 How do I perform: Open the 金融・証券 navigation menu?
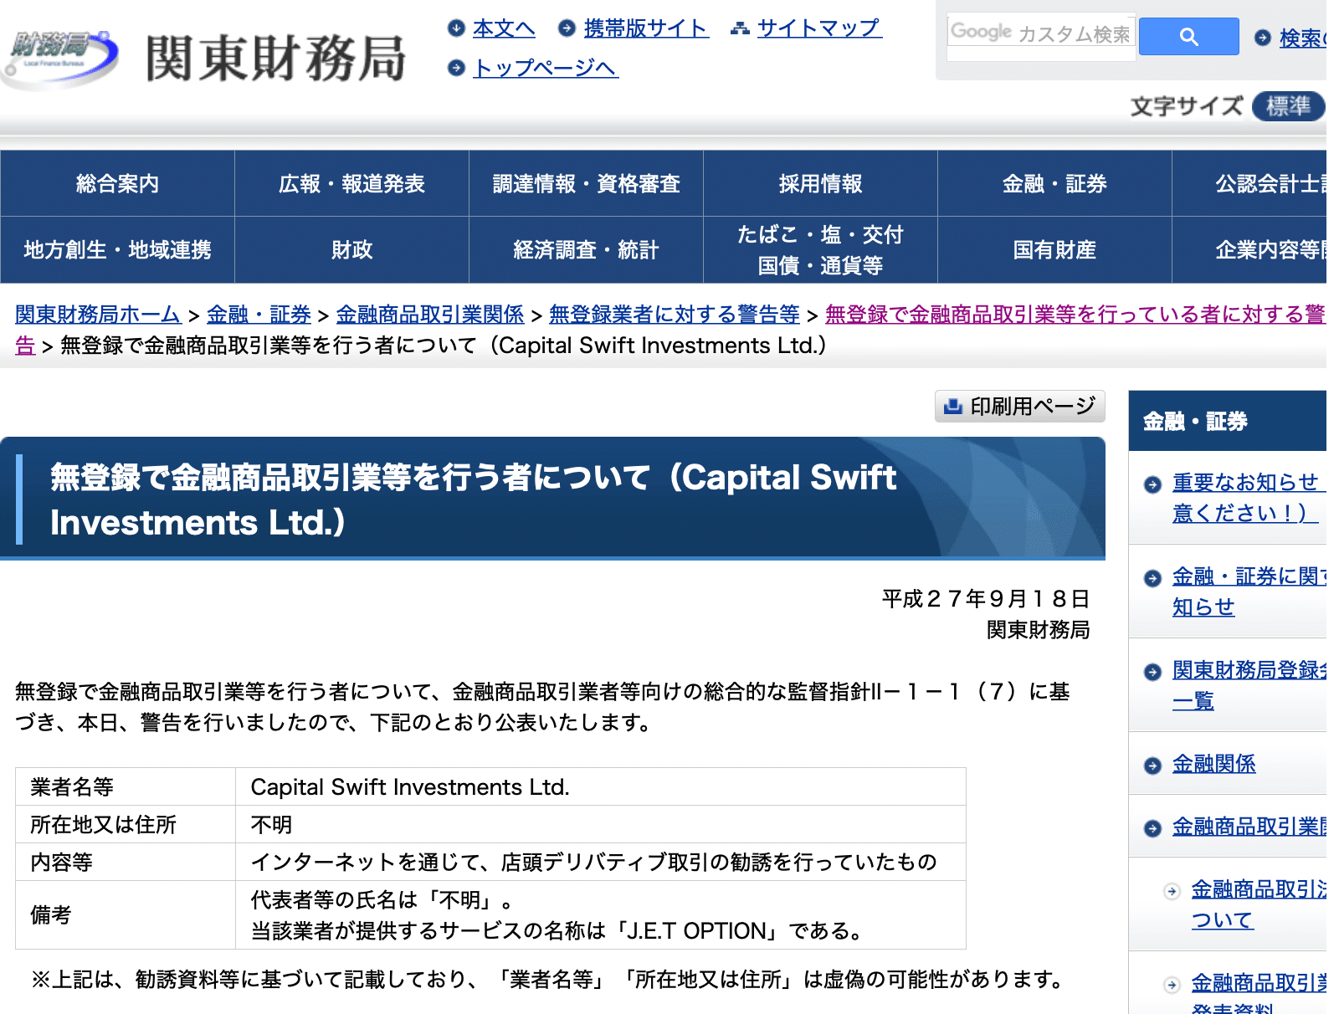1054,183
